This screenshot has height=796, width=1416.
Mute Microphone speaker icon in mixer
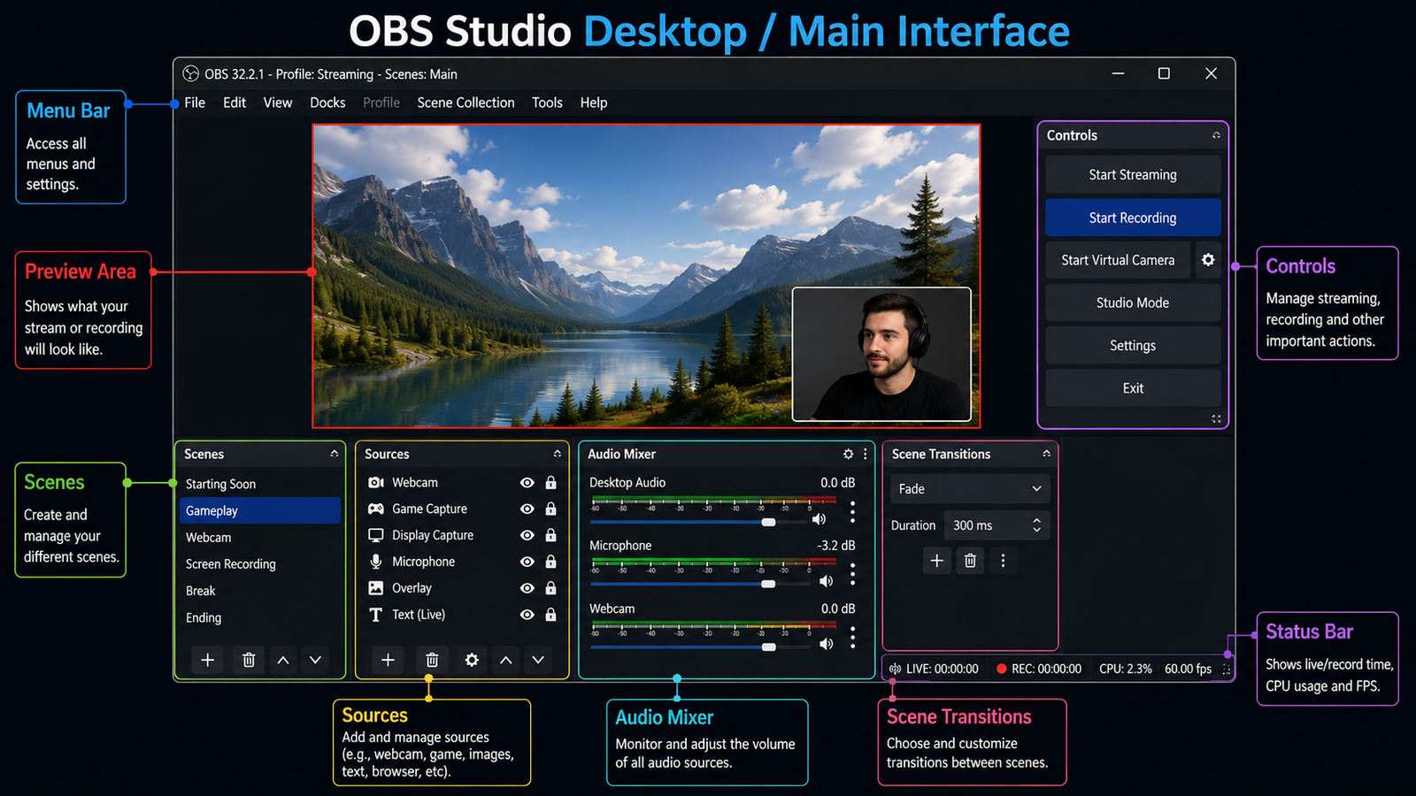(826, 581)
